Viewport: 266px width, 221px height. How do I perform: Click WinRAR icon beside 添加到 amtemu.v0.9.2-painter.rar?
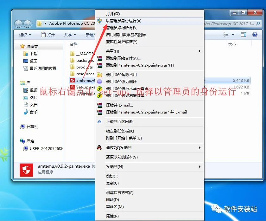pyautogui.click(x=99, y=65)
